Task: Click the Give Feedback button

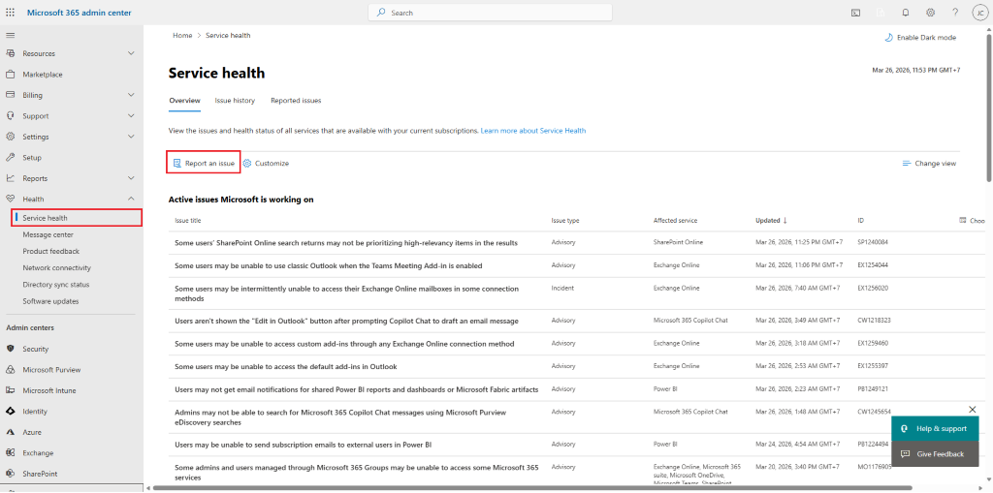Action: coord(934,453)
